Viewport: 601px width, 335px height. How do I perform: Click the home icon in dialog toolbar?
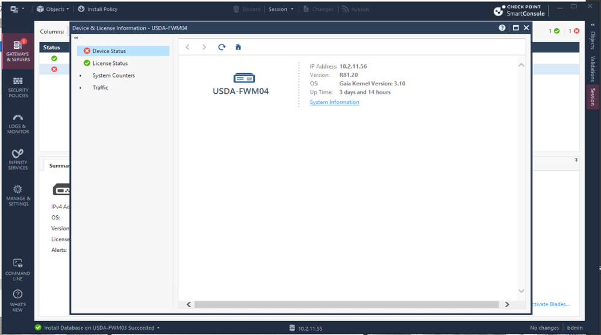[238, 47]
